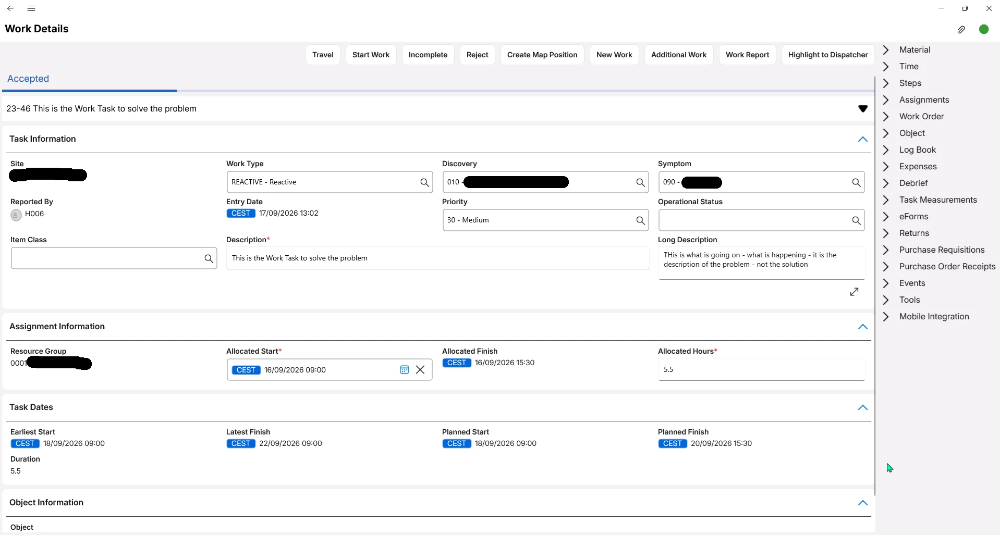Open the work task title dropdown arrow
This screenshot has width=1000, height=535.
pyautogui.click(x=863, y=109)
